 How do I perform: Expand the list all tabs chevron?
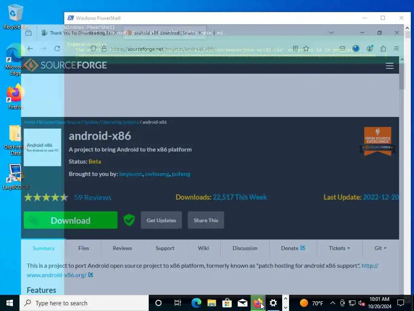[x=331, y=33]
